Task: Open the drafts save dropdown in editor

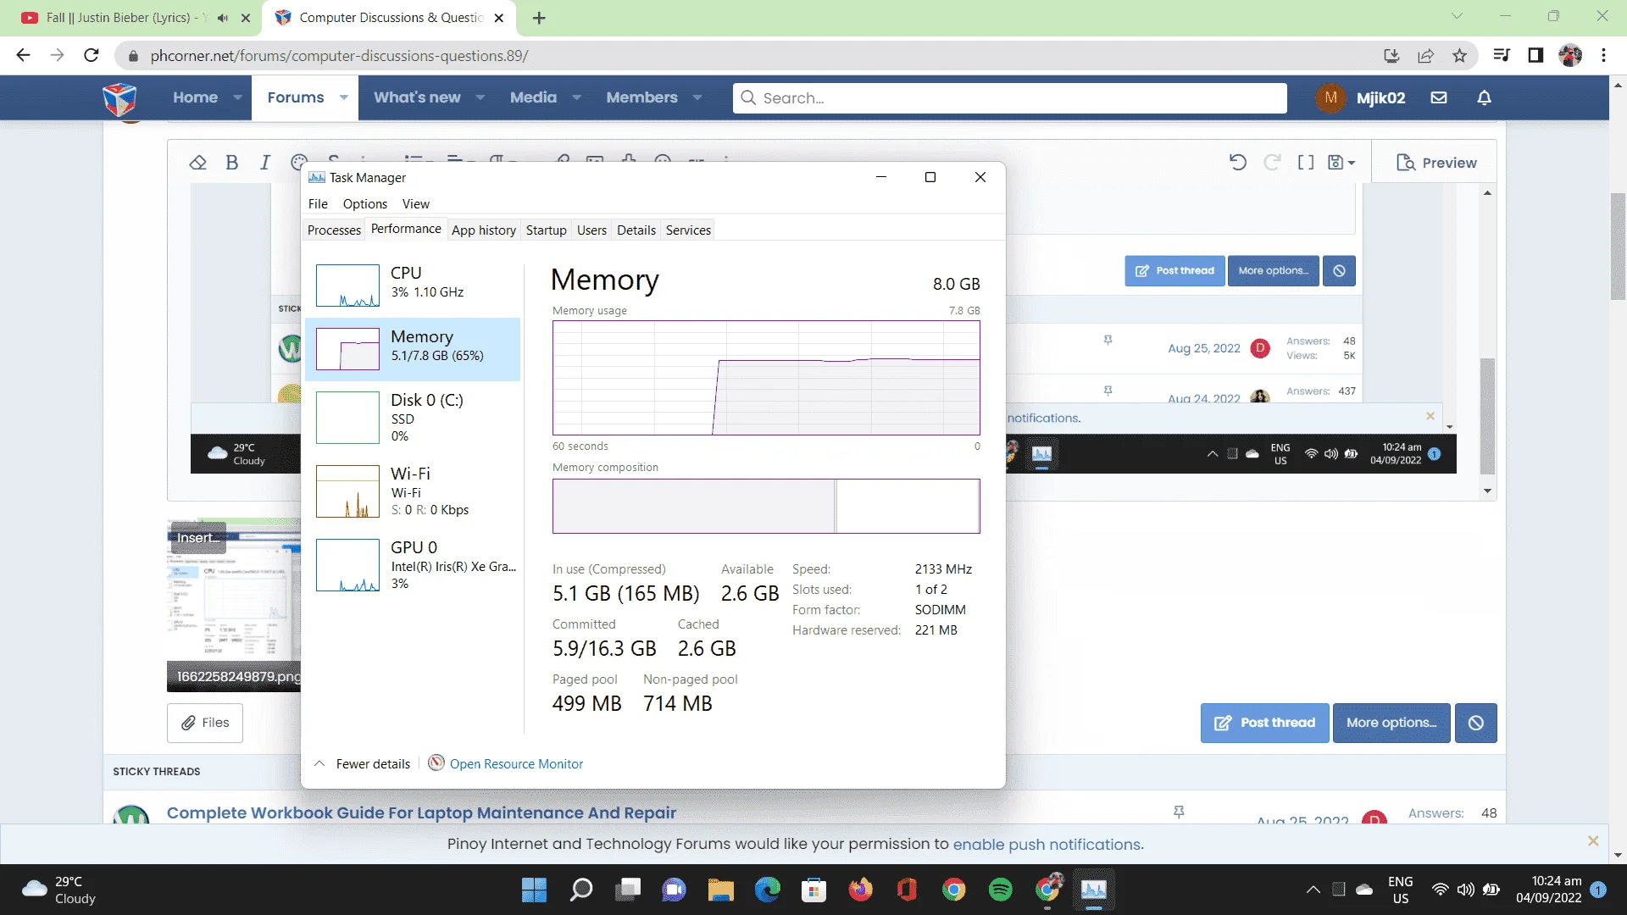Action: pyautogui.click(x=1341, y=163)
